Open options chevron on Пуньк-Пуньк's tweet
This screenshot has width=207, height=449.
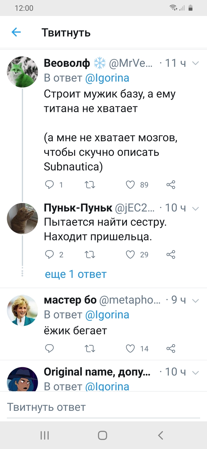click(x=195, y=208)
